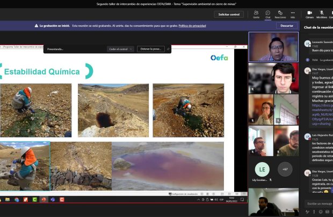This screenshot has width=333, height=217.
Task: Click the Solicitar control button
Action: [x=229, y=15]
